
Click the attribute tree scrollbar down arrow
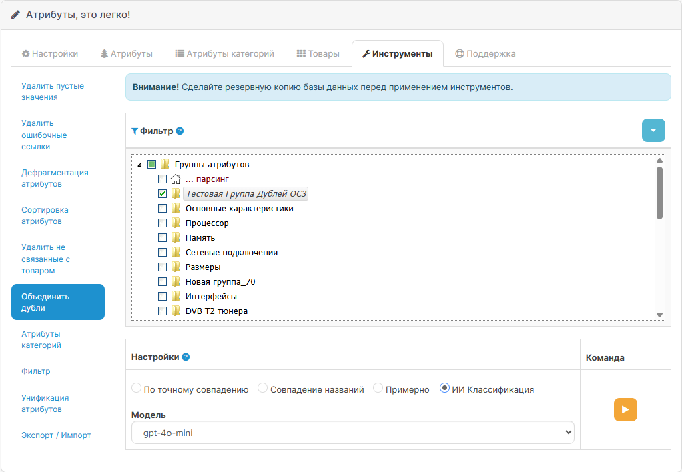(659, 315)
